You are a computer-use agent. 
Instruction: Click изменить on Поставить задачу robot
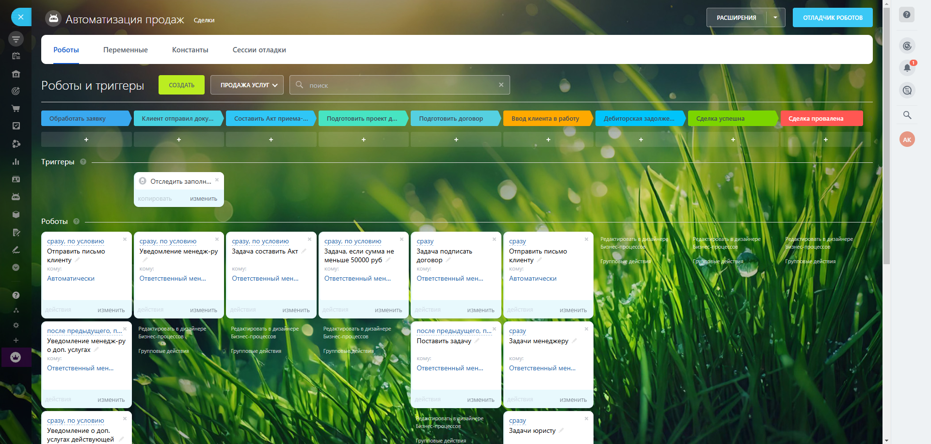click(x=481, y=400)
